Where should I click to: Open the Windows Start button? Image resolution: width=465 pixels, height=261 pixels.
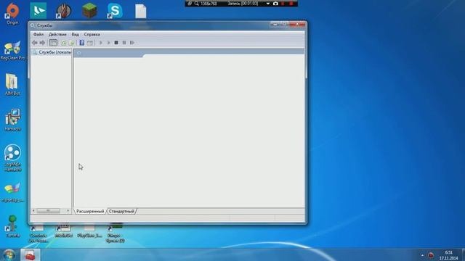9,254
